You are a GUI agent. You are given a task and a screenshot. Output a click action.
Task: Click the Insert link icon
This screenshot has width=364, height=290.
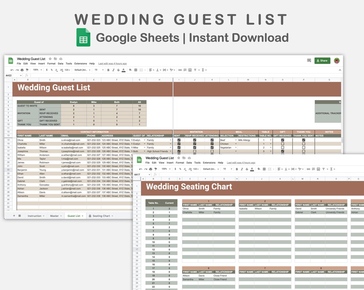pos(180,70)
